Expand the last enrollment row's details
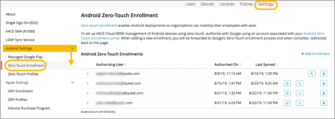335x119 pixels. 87,103
